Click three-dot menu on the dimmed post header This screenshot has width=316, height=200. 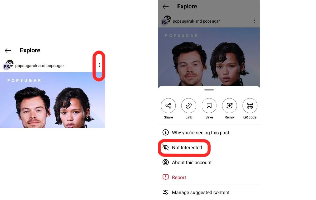point(254,21)
